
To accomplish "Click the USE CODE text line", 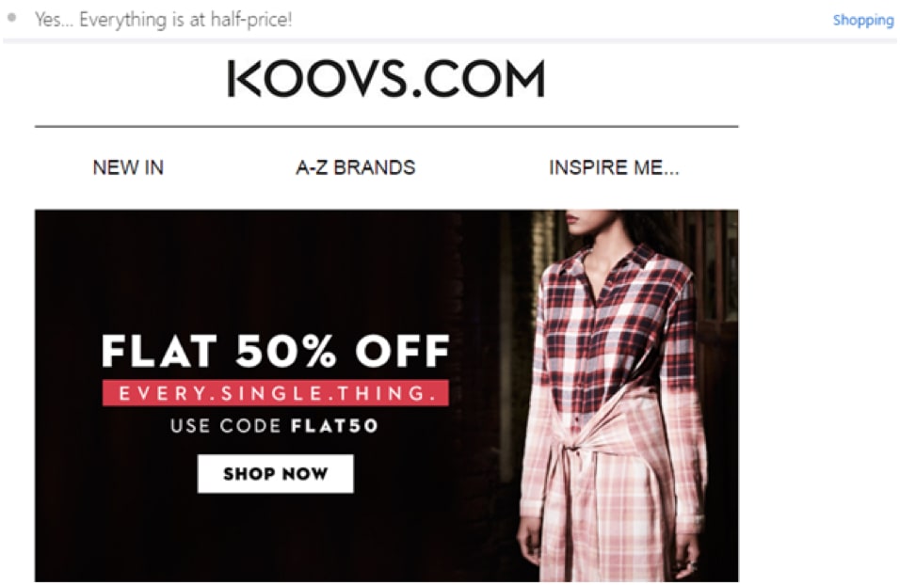I will pos(274,425).
